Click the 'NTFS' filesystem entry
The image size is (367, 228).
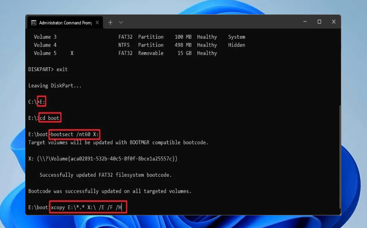(124, 45)
